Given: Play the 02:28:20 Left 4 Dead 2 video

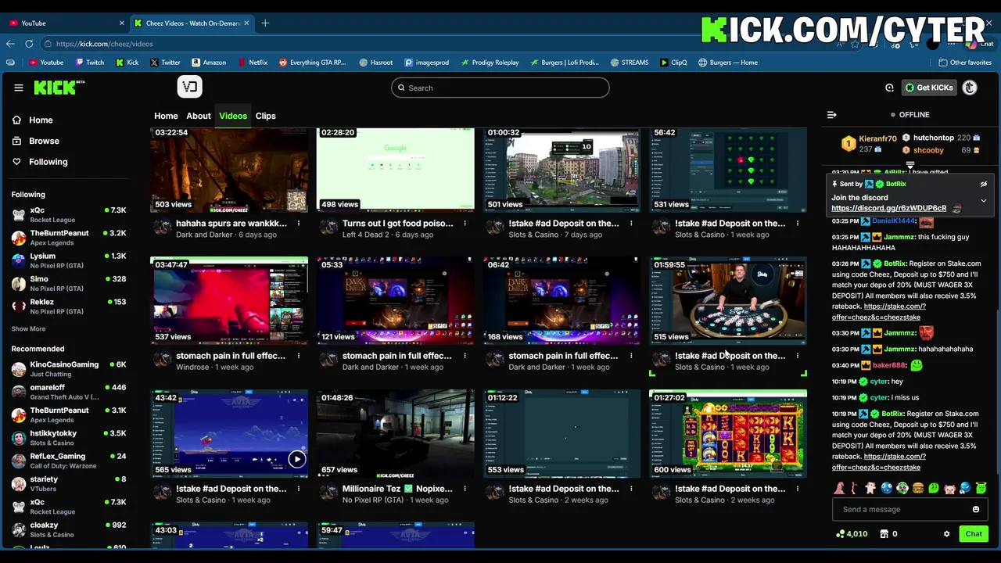Looking at the screenshot, I should click(x=395, y=170).
